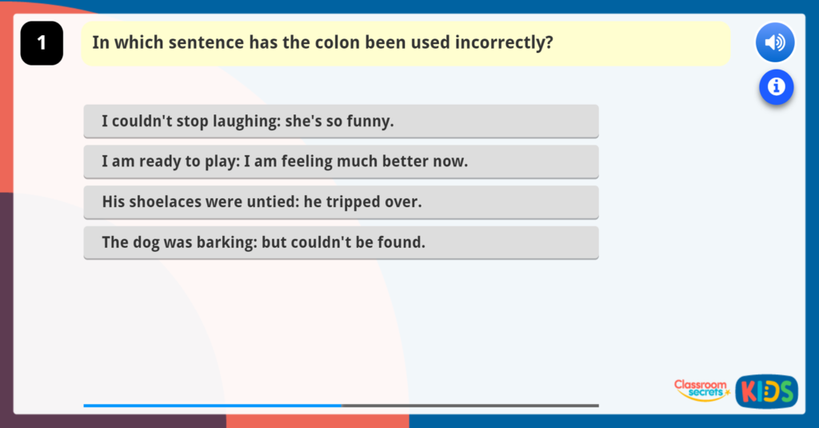Click the letter S in the KIDS logo
The height and width of the screenshot is (428, 819).
[786, 391]
